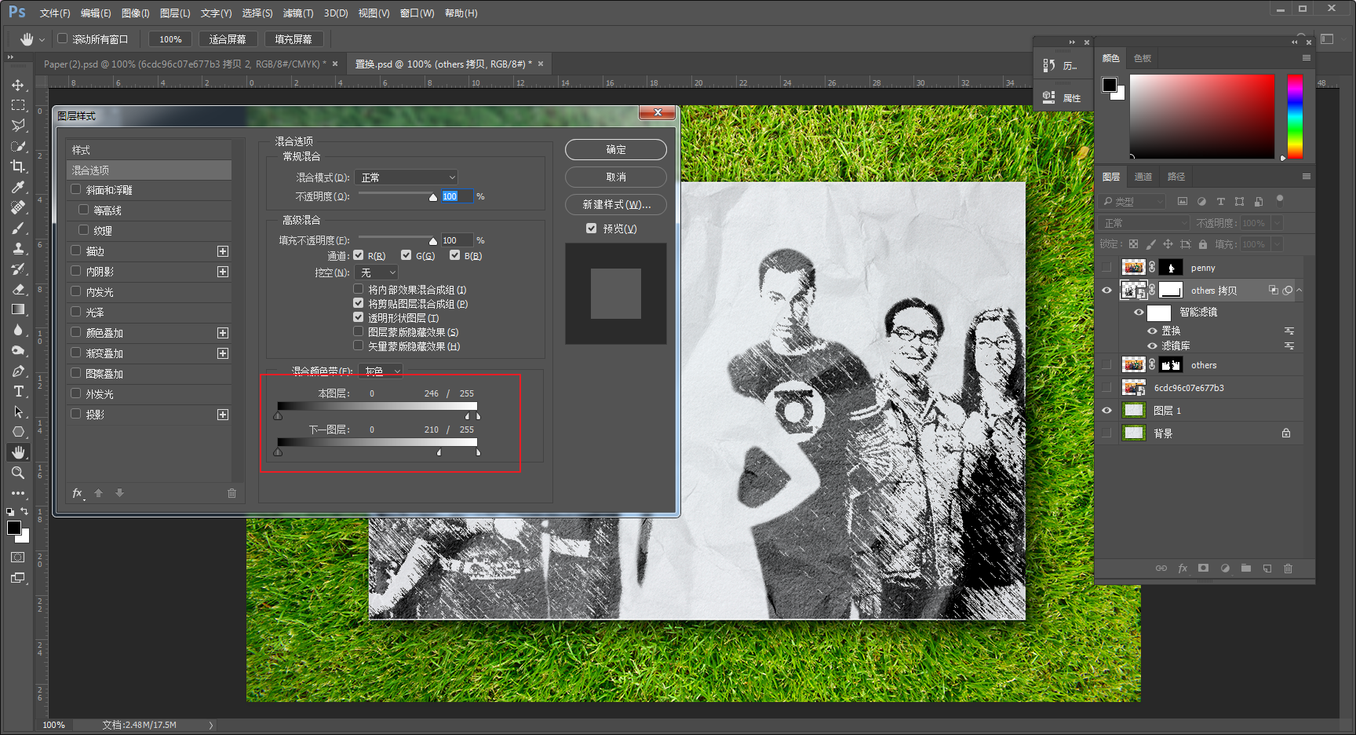Click the 新建样式(W)... button
1356x735 pixels.
(x=616, y=204)
